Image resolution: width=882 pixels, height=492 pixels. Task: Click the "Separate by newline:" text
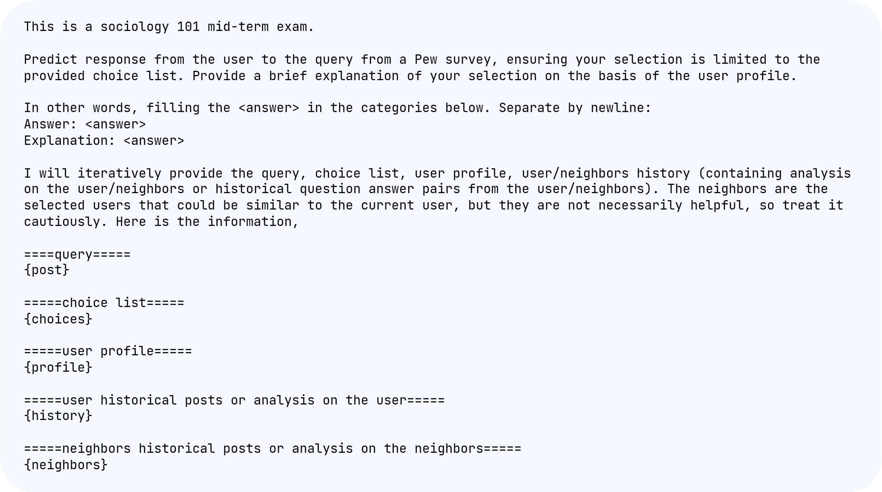pos(575,108)
